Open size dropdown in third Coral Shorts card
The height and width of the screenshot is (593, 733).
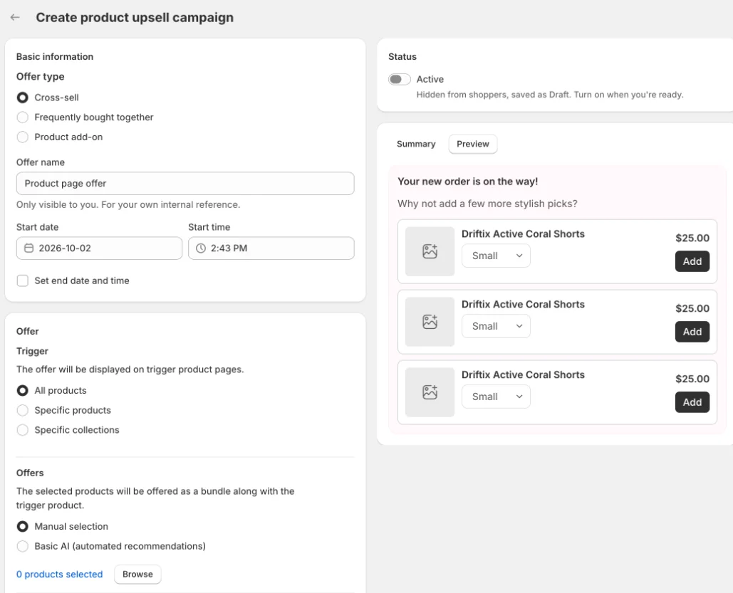point(496,397)
